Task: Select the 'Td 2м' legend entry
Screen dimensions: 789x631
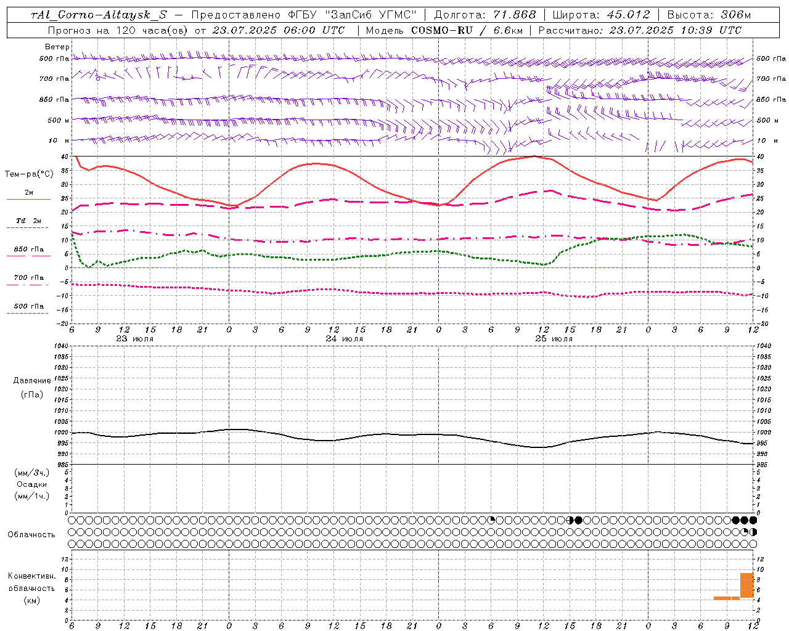Action: click(x=29, y=221)
